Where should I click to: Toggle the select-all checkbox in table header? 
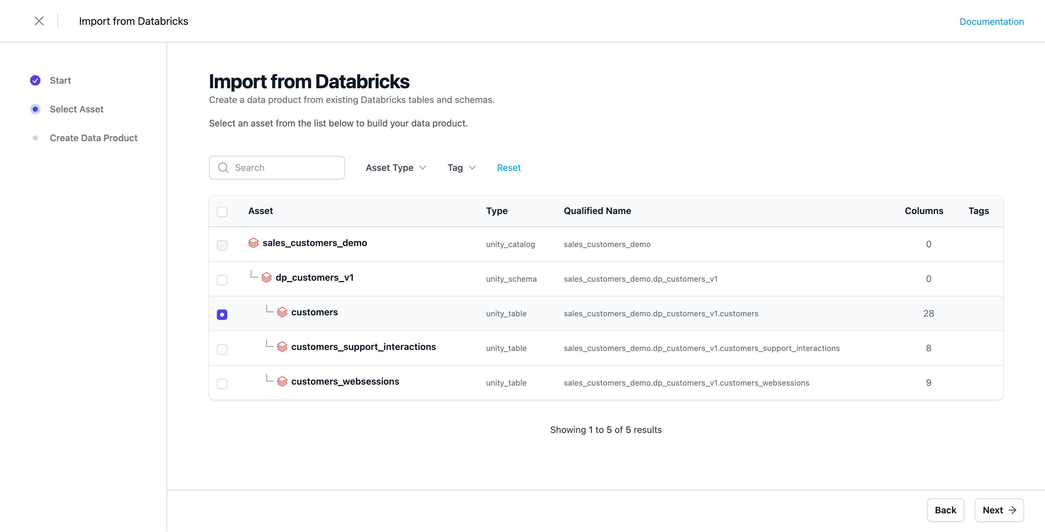pyautogui.click(x=222, y=211)
